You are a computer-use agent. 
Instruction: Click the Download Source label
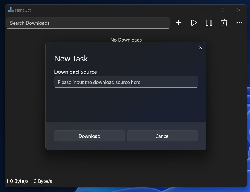[76, 72]
